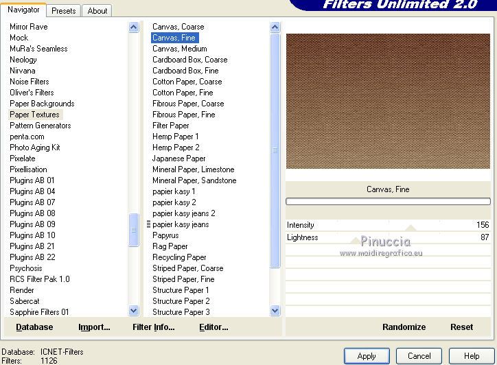Select Cardboard Box, Coarse filter
The width and height of the screenshot is (497, 365).
click(x=190, y=60)
